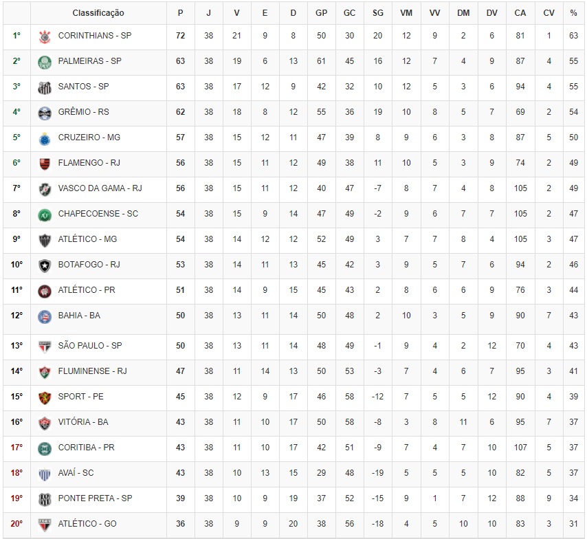Screen dimensions: 587x539
Task: Click the Flamengo shield icon
Action: click(45, 164)
